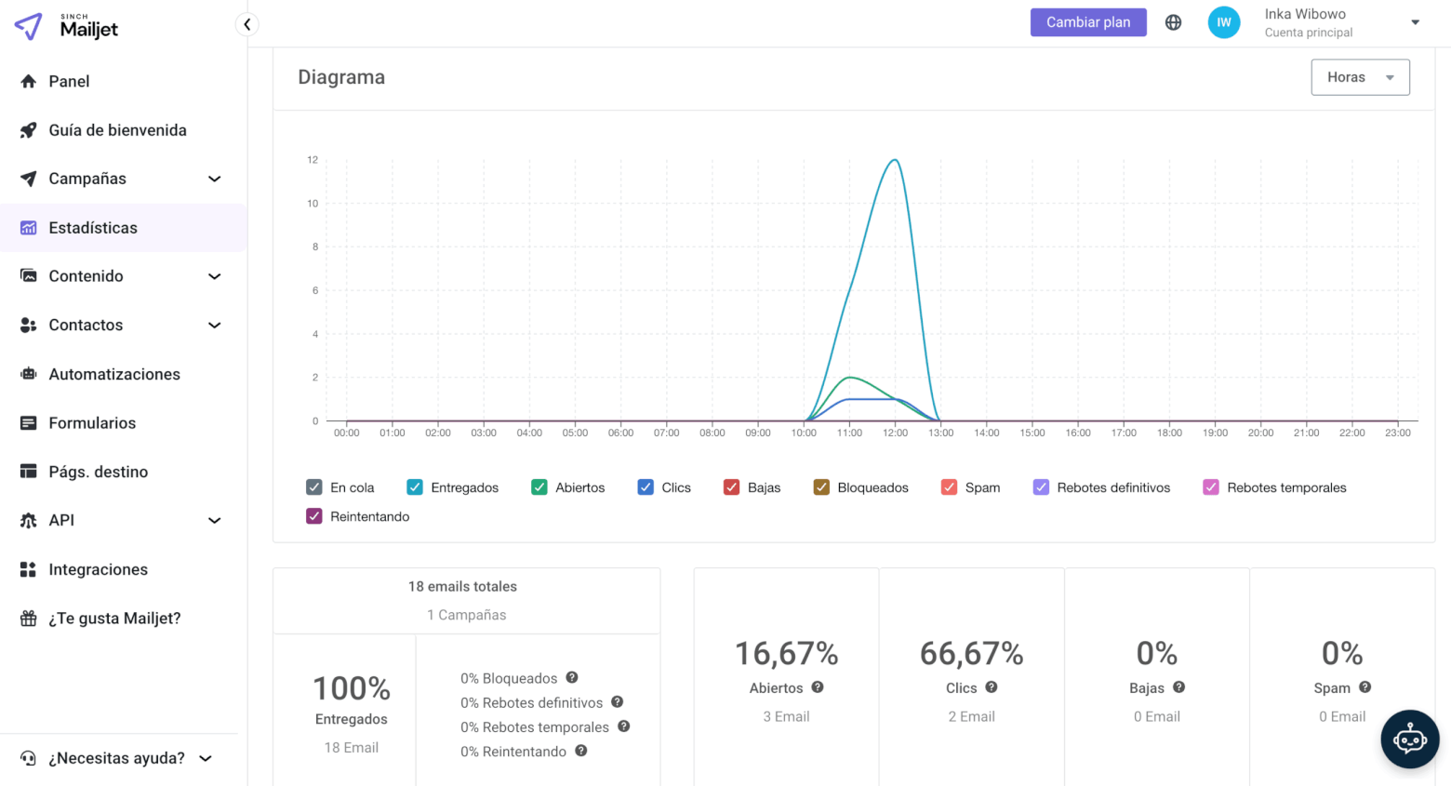Click the IW user avatar
This screenshot has width=1451, height=786.
[1223, 22]
